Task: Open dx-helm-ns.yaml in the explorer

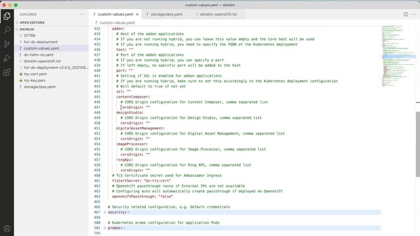Action: [39, 55]
